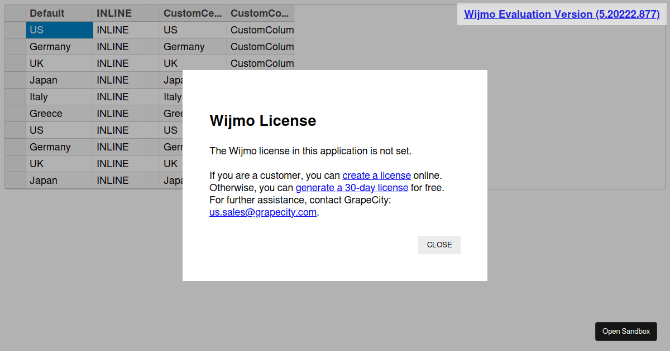Click the us.sales@grapecity.com email link
670x351 pixels.
[x=263, y=212]
